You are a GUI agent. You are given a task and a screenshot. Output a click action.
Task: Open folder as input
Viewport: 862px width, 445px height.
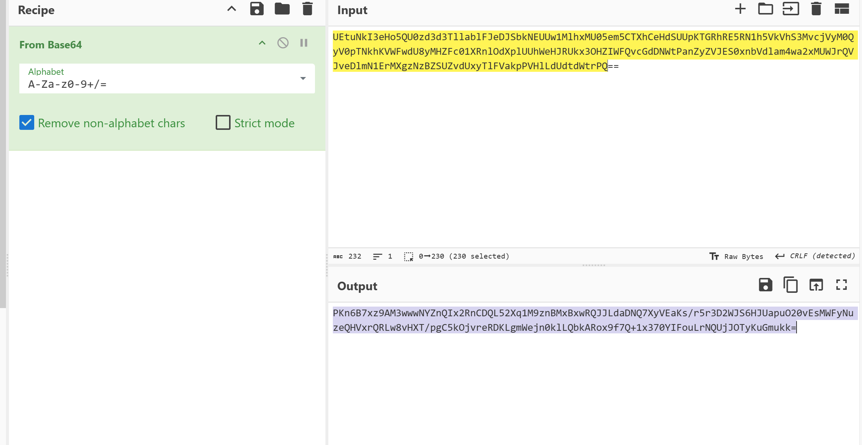765,9
